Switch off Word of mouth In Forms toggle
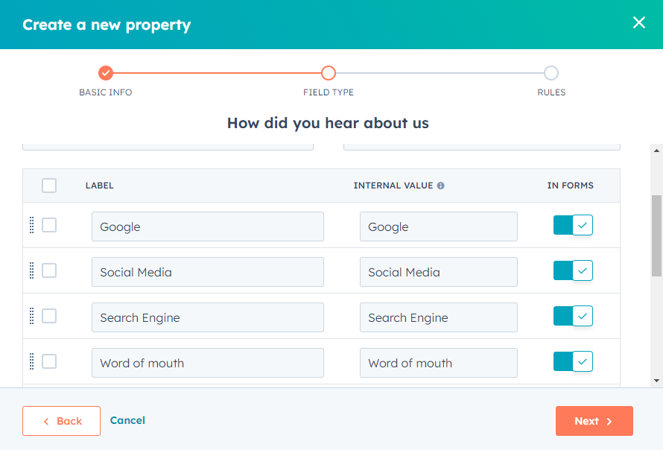663x450 pixels. tap(573, 361)
